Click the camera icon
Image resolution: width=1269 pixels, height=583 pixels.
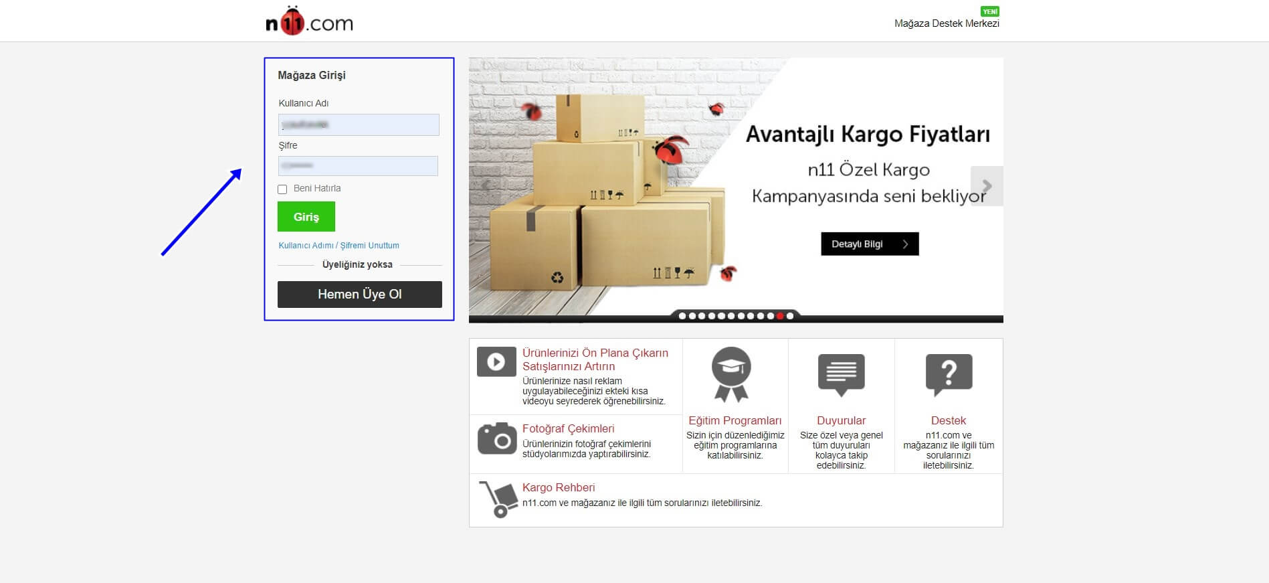tap(497, 438)
